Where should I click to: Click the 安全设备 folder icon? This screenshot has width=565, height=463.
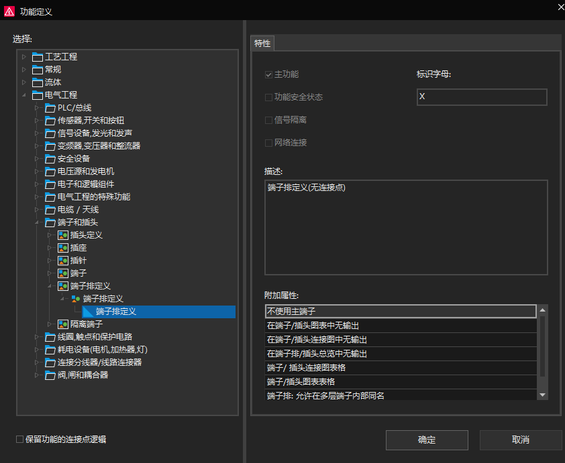coord(50,159)
